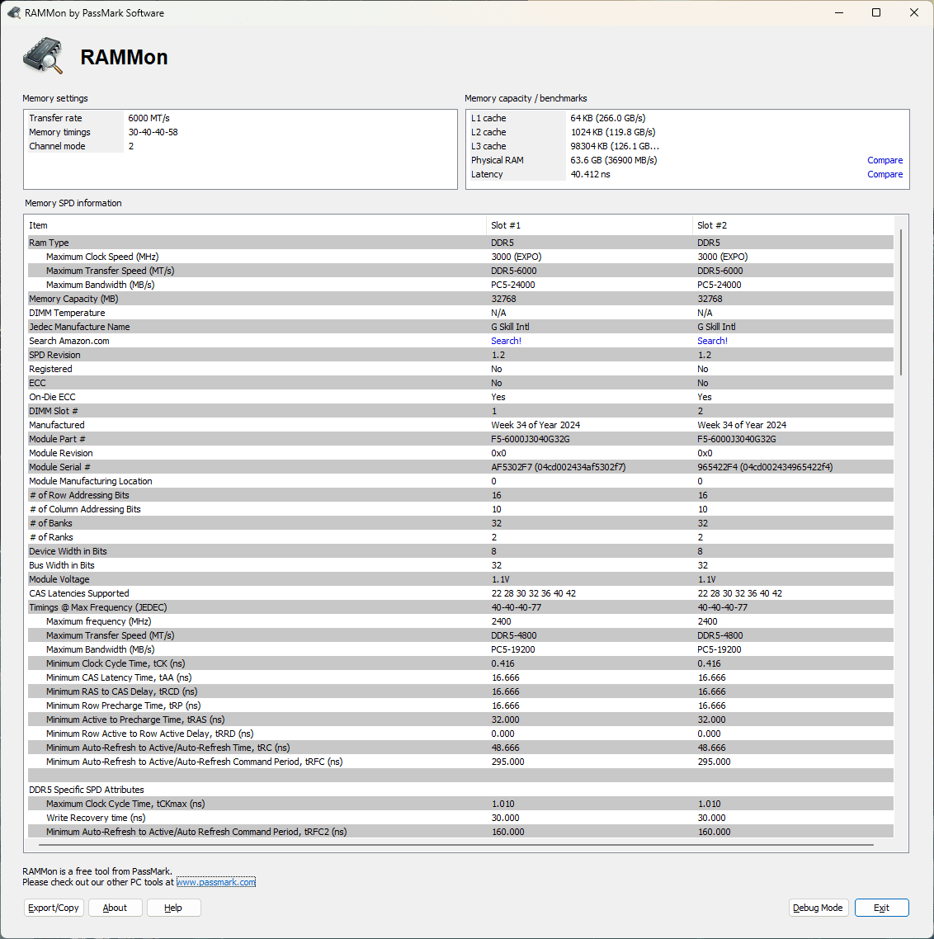Select Minimum Active to Precharge, tRAS row
The width and height of the screenshot is (934, 939).
coord(460,720)
